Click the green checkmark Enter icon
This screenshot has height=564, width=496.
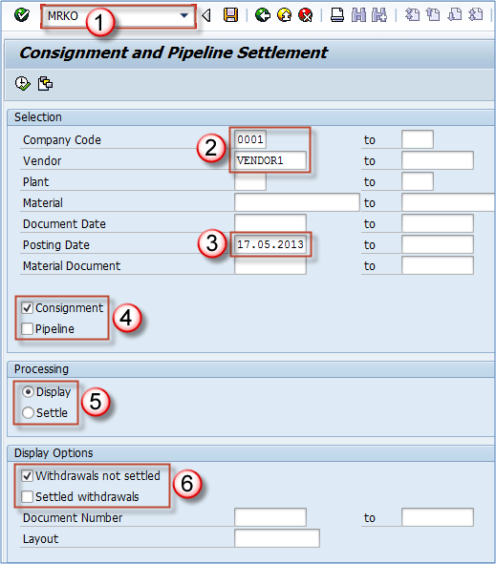tap(22, 15)
